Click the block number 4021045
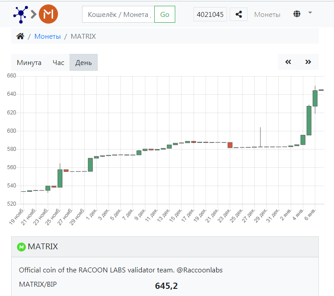This screenshot has width=334, height=296. click(x=210, y=14)
